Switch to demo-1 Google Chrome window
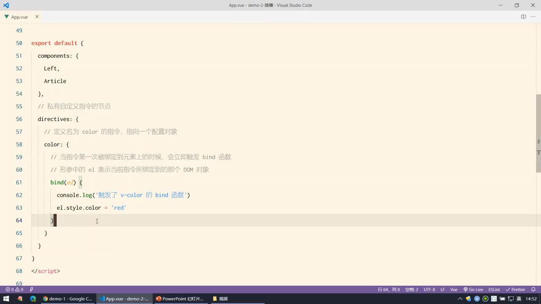 [68, 299]
